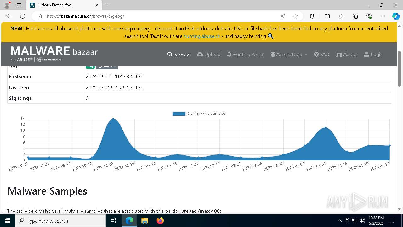Viewport: 403px width, 227px height.
Task: Open Browser essentials heart icon
Action: 369,16
